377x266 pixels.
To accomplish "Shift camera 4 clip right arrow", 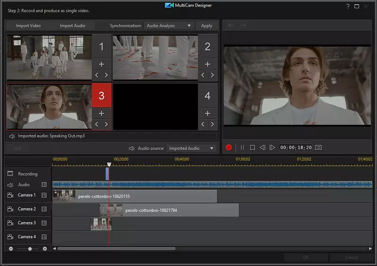I will [213, 124].
